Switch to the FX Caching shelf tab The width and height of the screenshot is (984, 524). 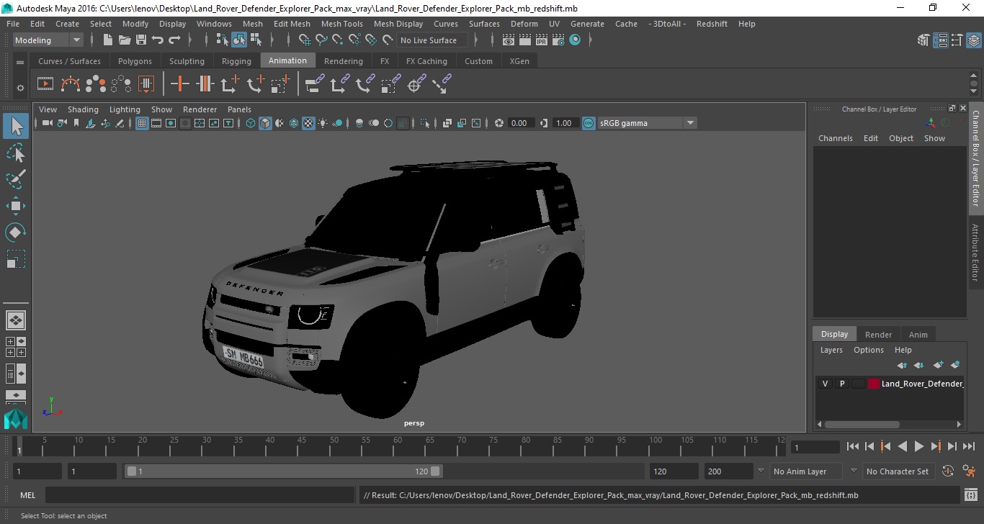point(426,61)
